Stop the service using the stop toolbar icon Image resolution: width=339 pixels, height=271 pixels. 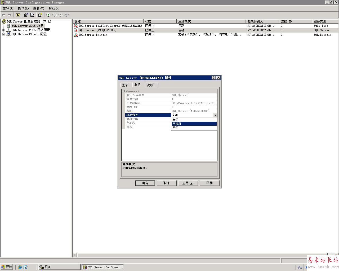tap(60, 15)
